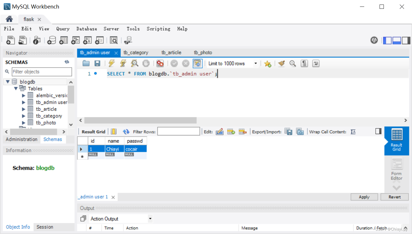Collapse the Tables folder
The image size is (412, 234).
pyautogui.click(x=16, y=88)
